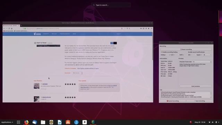The width and height of the screenshot is (222, 125).
Task: Click the Firefox forward arrow
Action: (7, 28)
